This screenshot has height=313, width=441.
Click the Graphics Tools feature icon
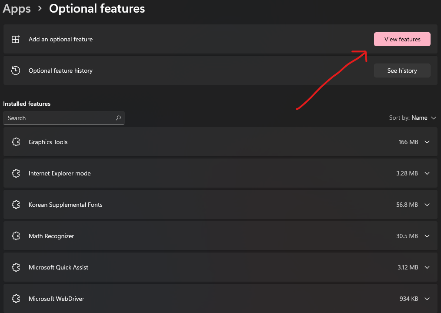click(16, 142)
